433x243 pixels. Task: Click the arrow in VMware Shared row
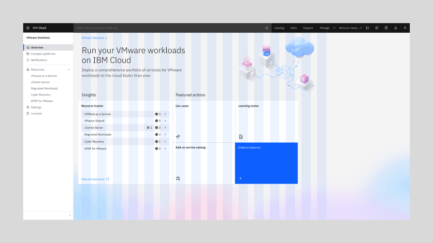click(x=165, y=121)
